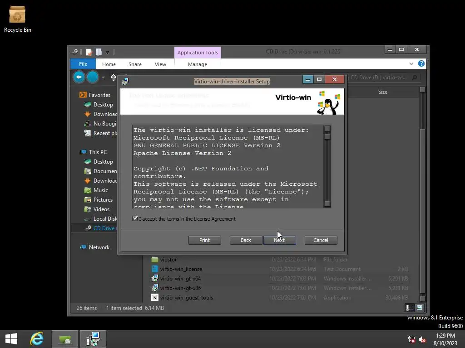Switch to large icons view
465x348 pixels.
[x=420, y=308]
